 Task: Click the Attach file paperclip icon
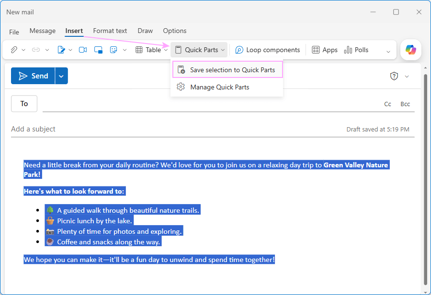(14, 50)
